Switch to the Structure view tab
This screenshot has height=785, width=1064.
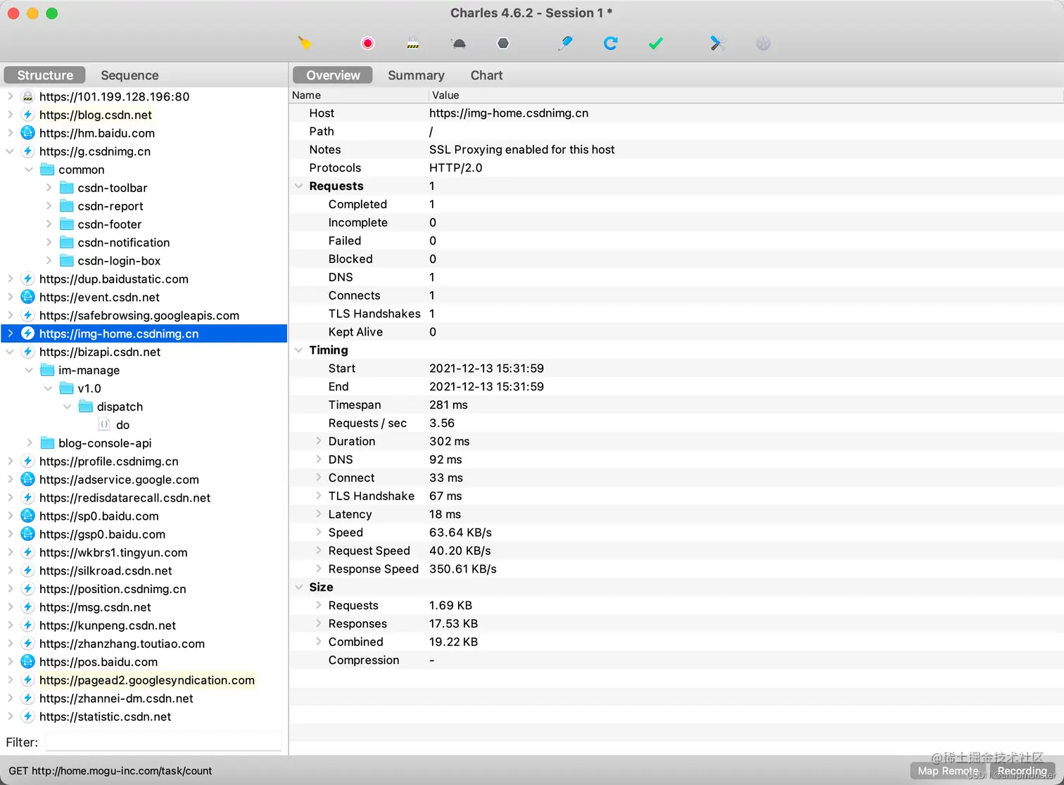pos(45,75)
